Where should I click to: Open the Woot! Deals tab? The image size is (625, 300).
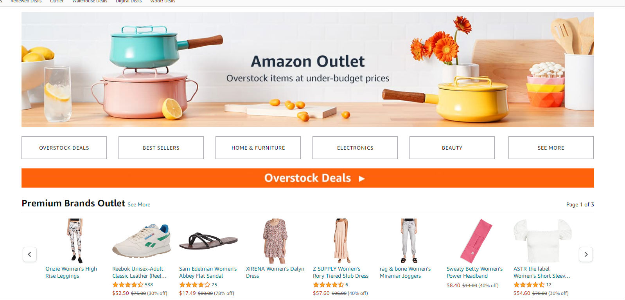point(163,2)
